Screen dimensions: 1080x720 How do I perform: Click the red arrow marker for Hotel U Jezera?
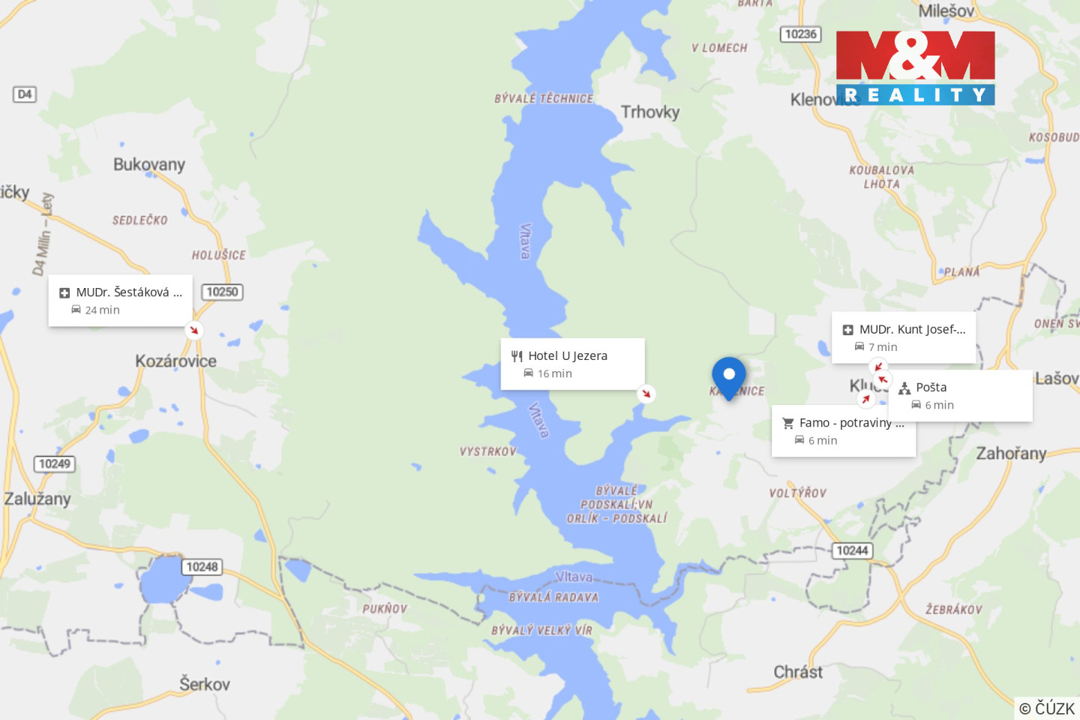[646, 394]
